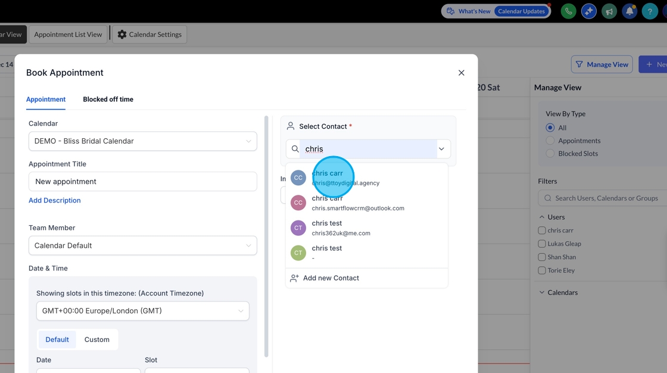
Task: Expand the Calendars section
Action: (x=542, y=293)
